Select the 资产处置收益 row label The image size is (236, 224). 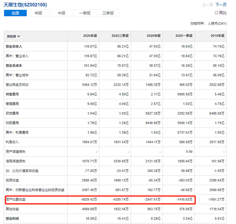[16, 200]
